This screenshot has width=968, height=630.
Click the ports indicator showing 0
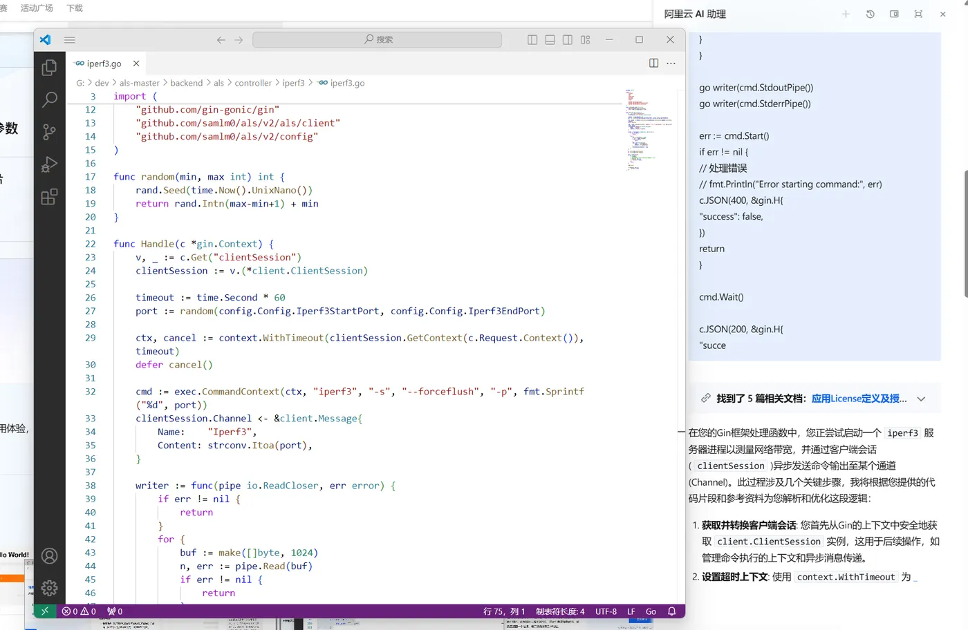tap(115, 611)
